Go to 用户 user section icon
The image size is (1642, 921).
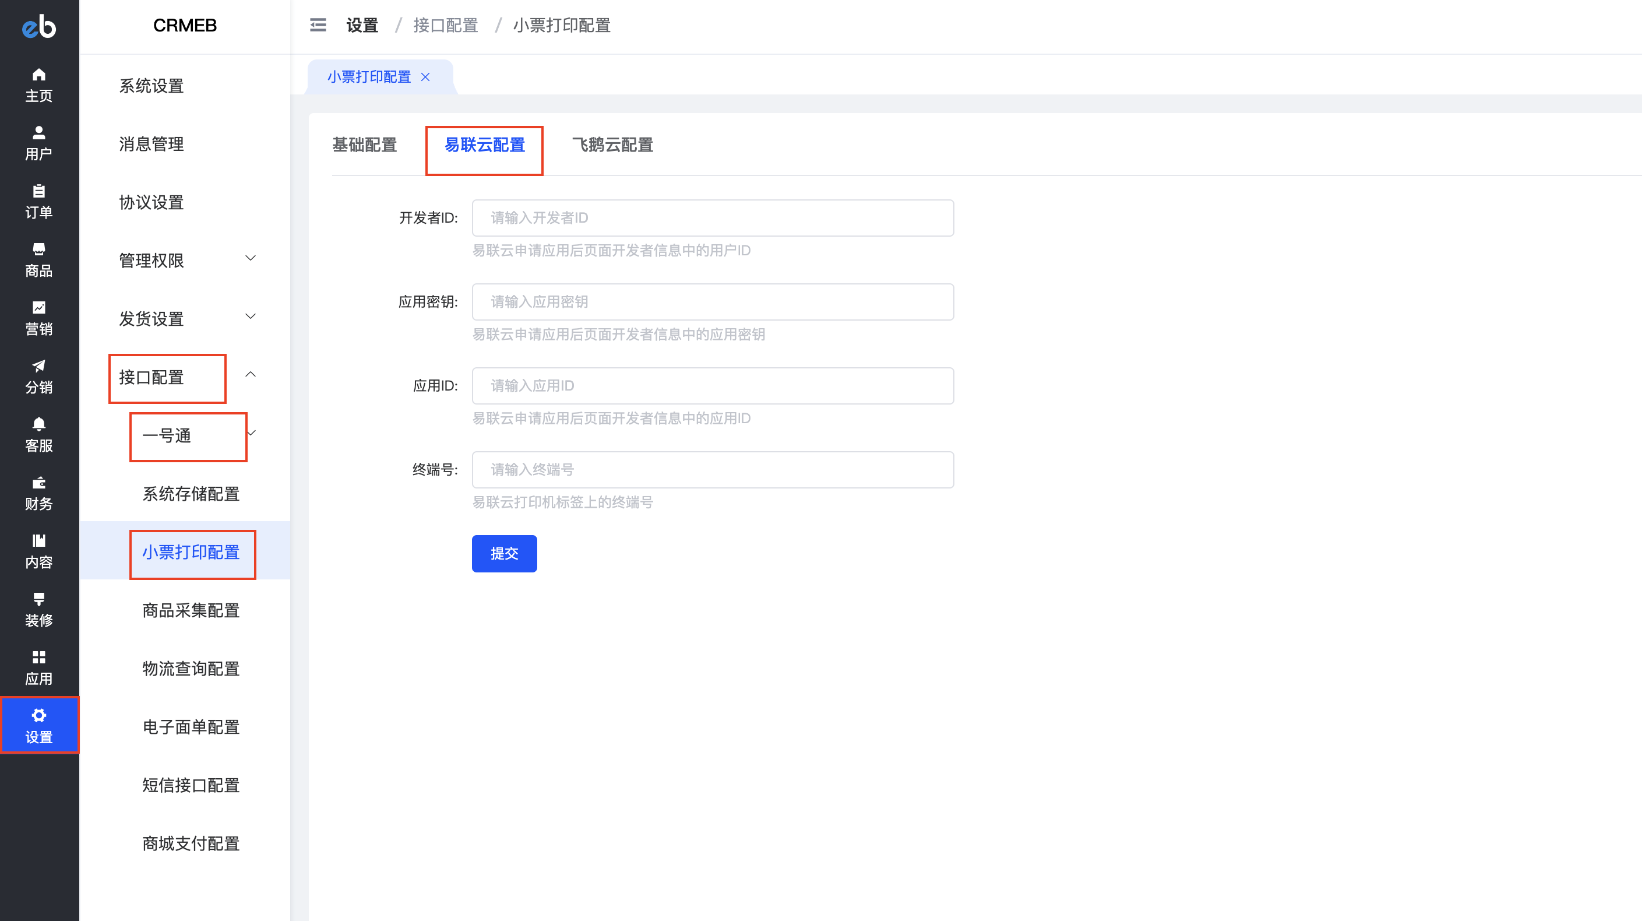39,133
